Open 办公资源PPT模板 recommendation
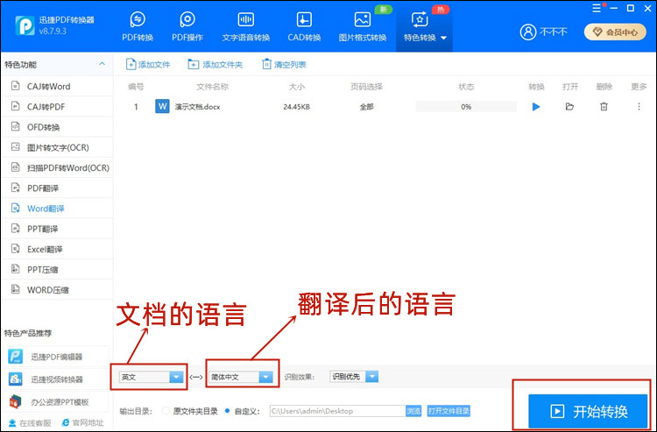This screenshot has height=432, width=657. [x=57, y=402]
